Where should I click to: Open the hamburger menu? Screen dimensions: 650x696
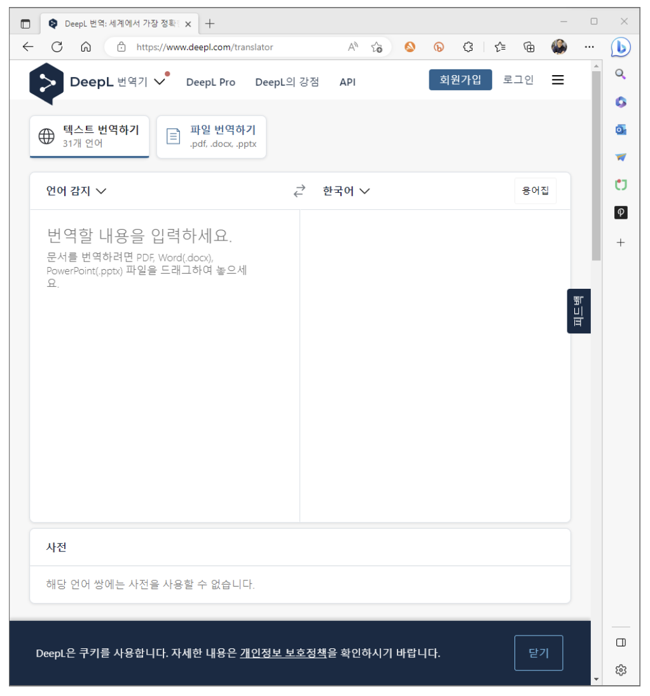click(558, 80)
